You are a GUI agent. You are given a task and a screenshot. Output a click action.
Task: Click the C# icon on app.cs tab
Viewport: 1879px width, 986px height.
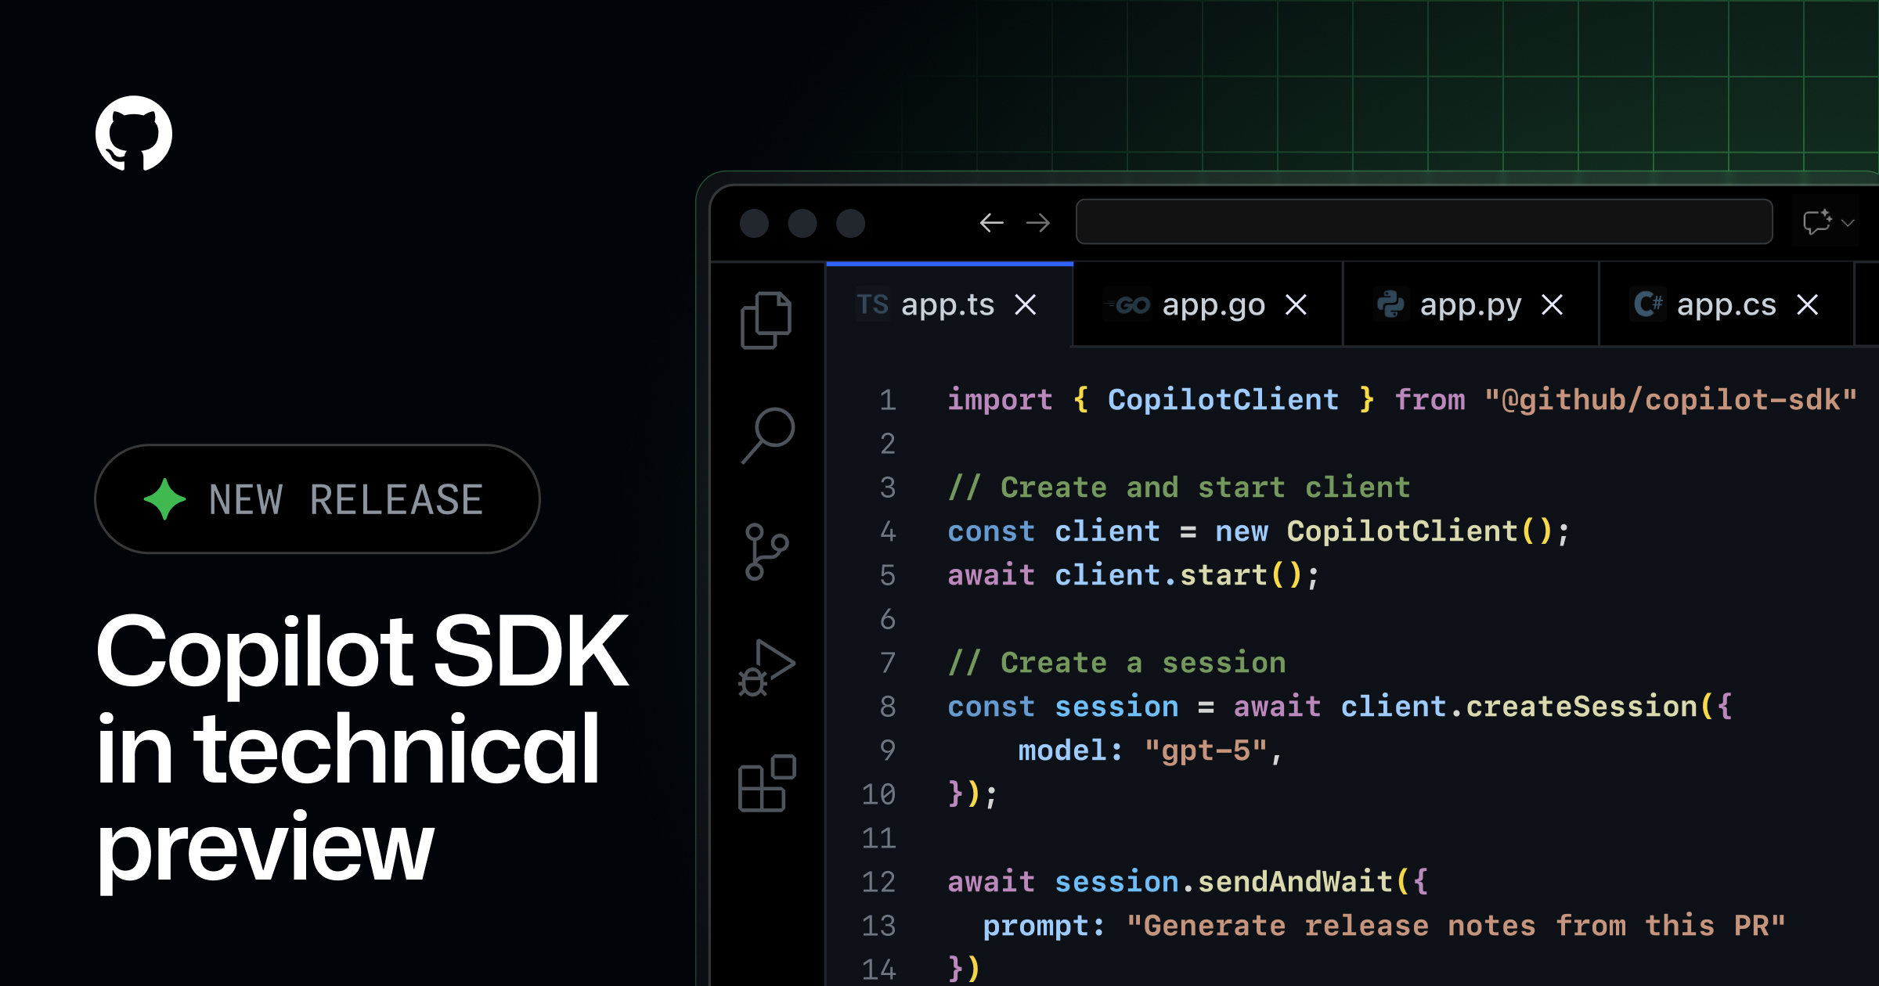pyautogui.click(x=1650, y=305)
